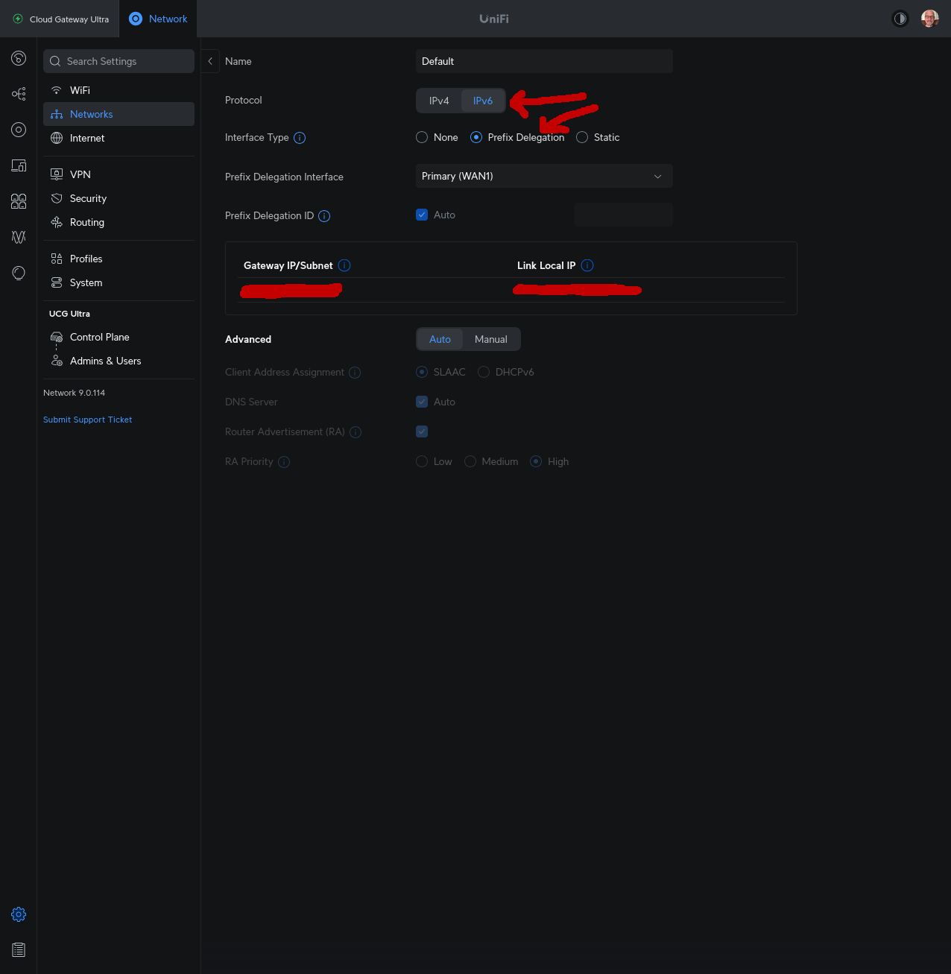
Task: Show Prefix Delegation ID info icon
Action: pyautogui.click(x=324, y=216)
